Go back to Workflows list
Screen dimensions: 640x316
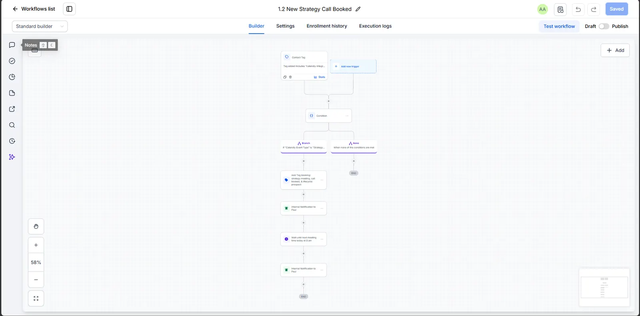34,9
